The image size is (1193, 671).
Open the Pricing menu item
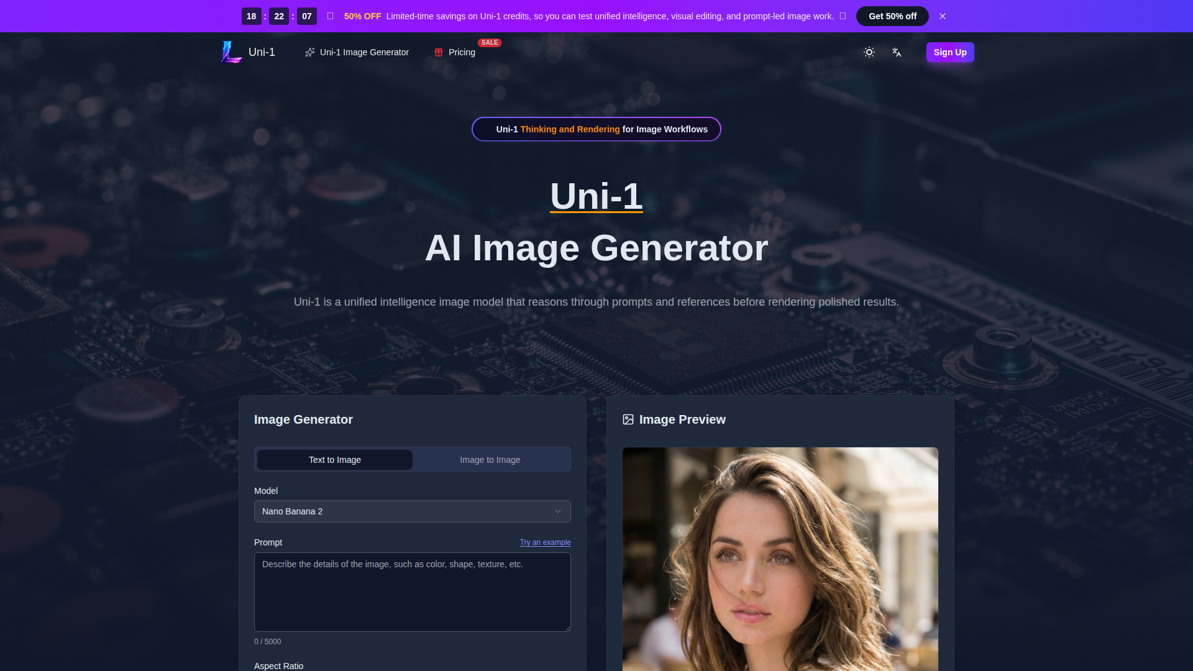462,52
